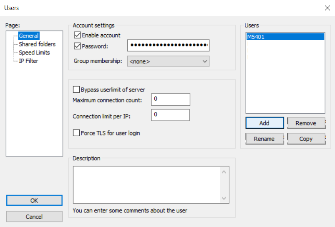Viewport: 335px width, 227px height.
Task: Click into the Password field
Action: point(168,46)
